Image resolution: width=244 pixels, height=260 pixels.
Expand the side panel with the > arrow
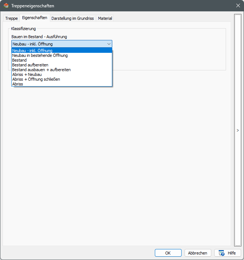(238, 131)
